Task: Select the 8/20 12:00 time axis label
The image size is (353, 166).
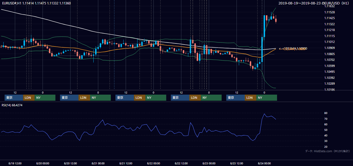Action: (70, 164)
